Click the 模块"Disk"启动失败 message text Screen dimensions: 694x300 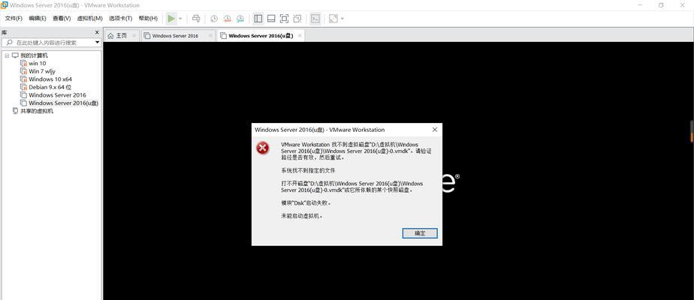pyautogui.click(x=306, y=202)
